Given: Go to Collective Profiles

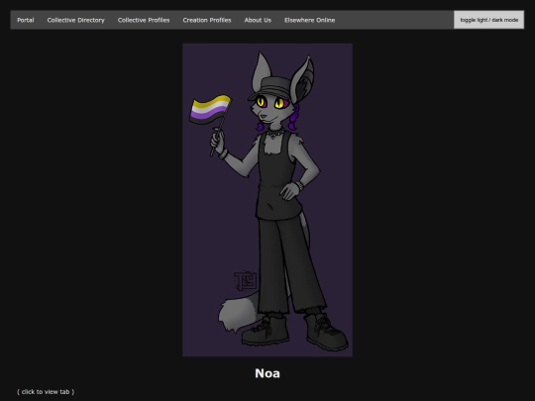Looking at the screenshot, I should pyautogui.click(x=144, y=20).
